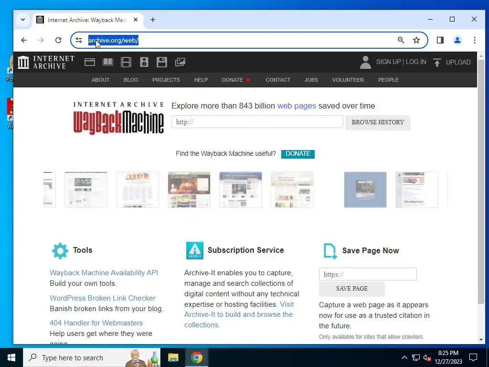Open the Audio (speaker) icon
The image size is (489, 367).
coord(144,62)
